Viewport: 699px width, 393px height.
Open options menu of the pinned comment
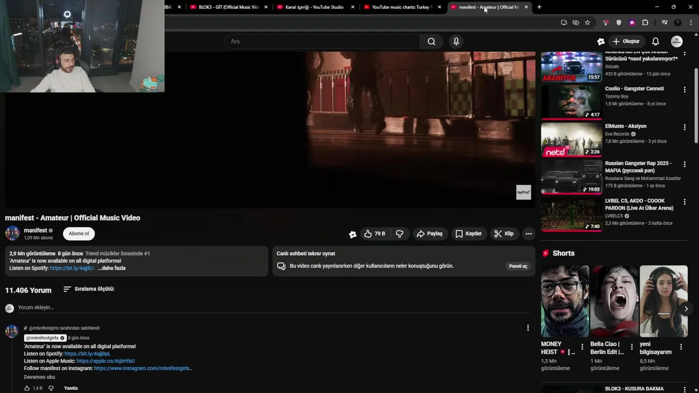528,328
